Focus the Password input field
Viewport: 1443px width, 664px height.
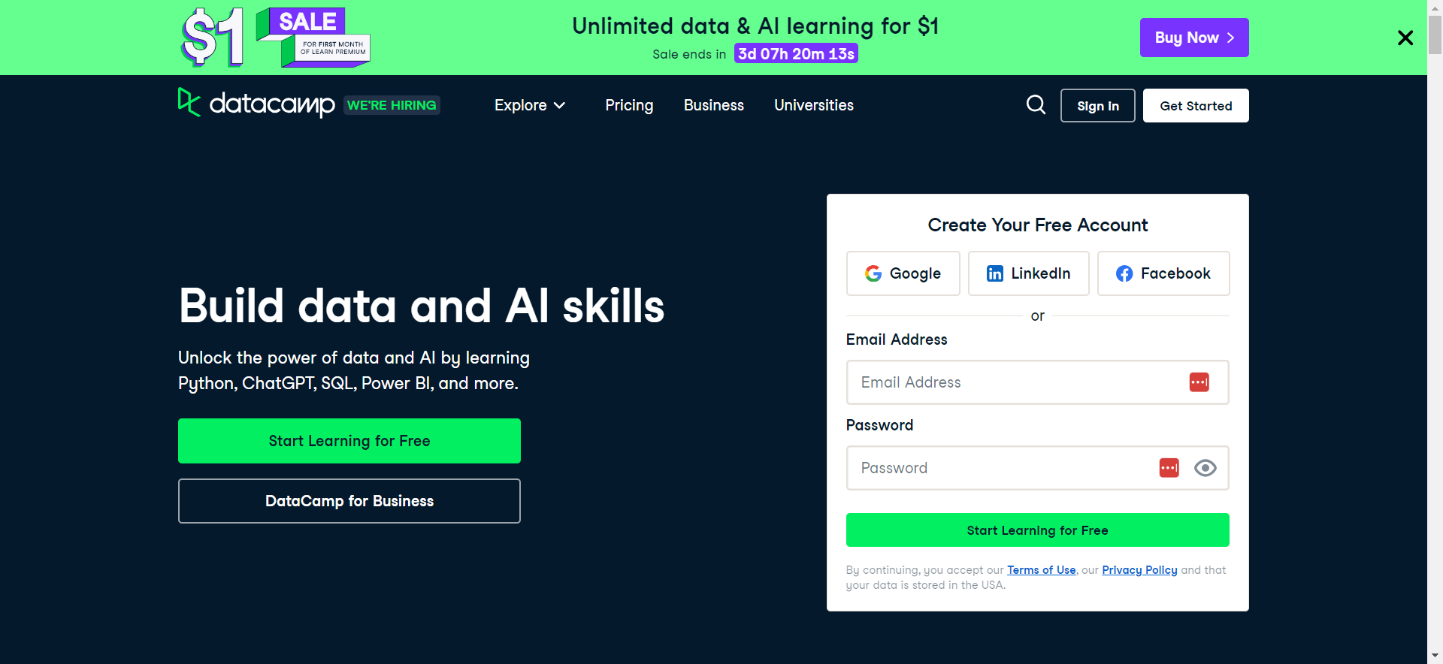click(x=1037, y=468)
